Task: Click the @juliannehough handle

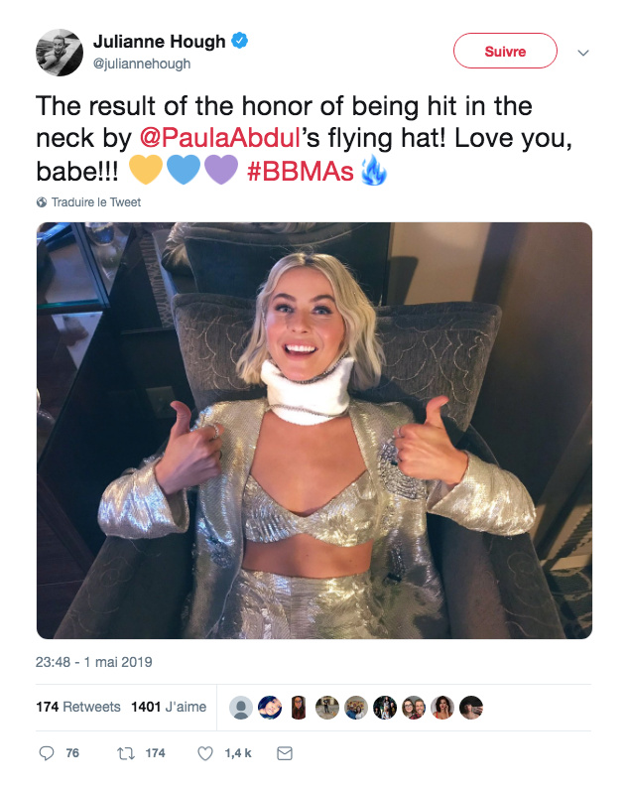Action: (x=142, y=65)
